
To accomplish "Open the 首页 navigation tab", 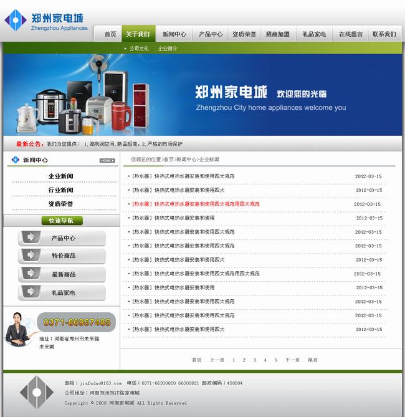I will [x=110, y=34].
